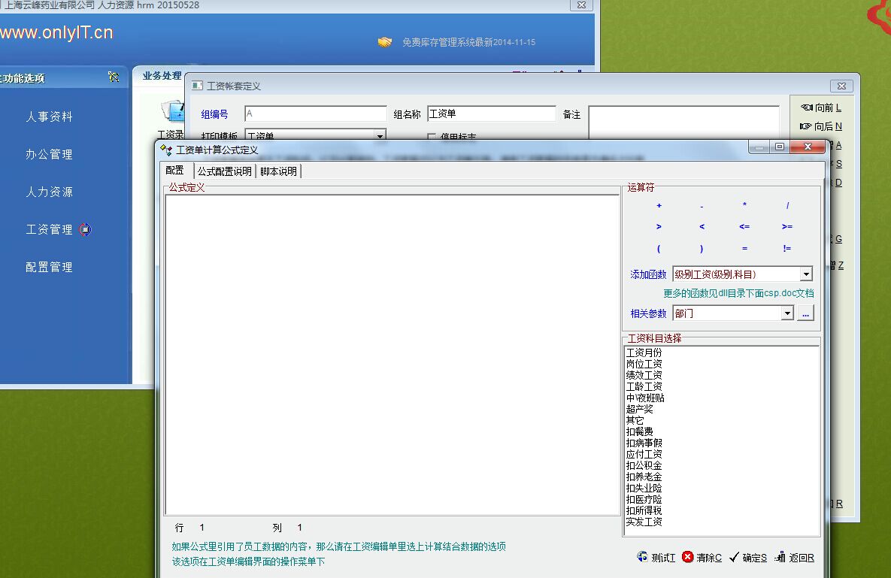Go to next record with 向后
This screenshot has height=578, width=891.
click(821, 126)
